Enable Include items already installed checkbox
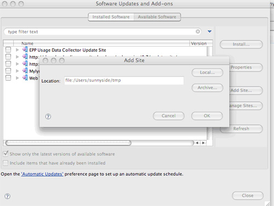This screenshot has height=206, width=274. 5,163
